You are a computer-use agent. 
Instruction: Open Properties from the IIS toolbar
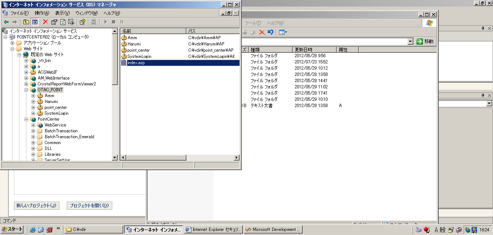point(54,22)
